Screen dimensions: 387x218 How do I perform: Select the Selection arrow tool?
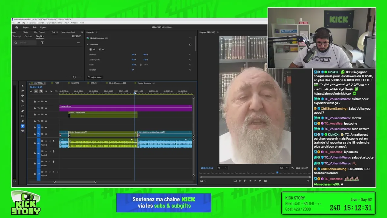(23, 86)
